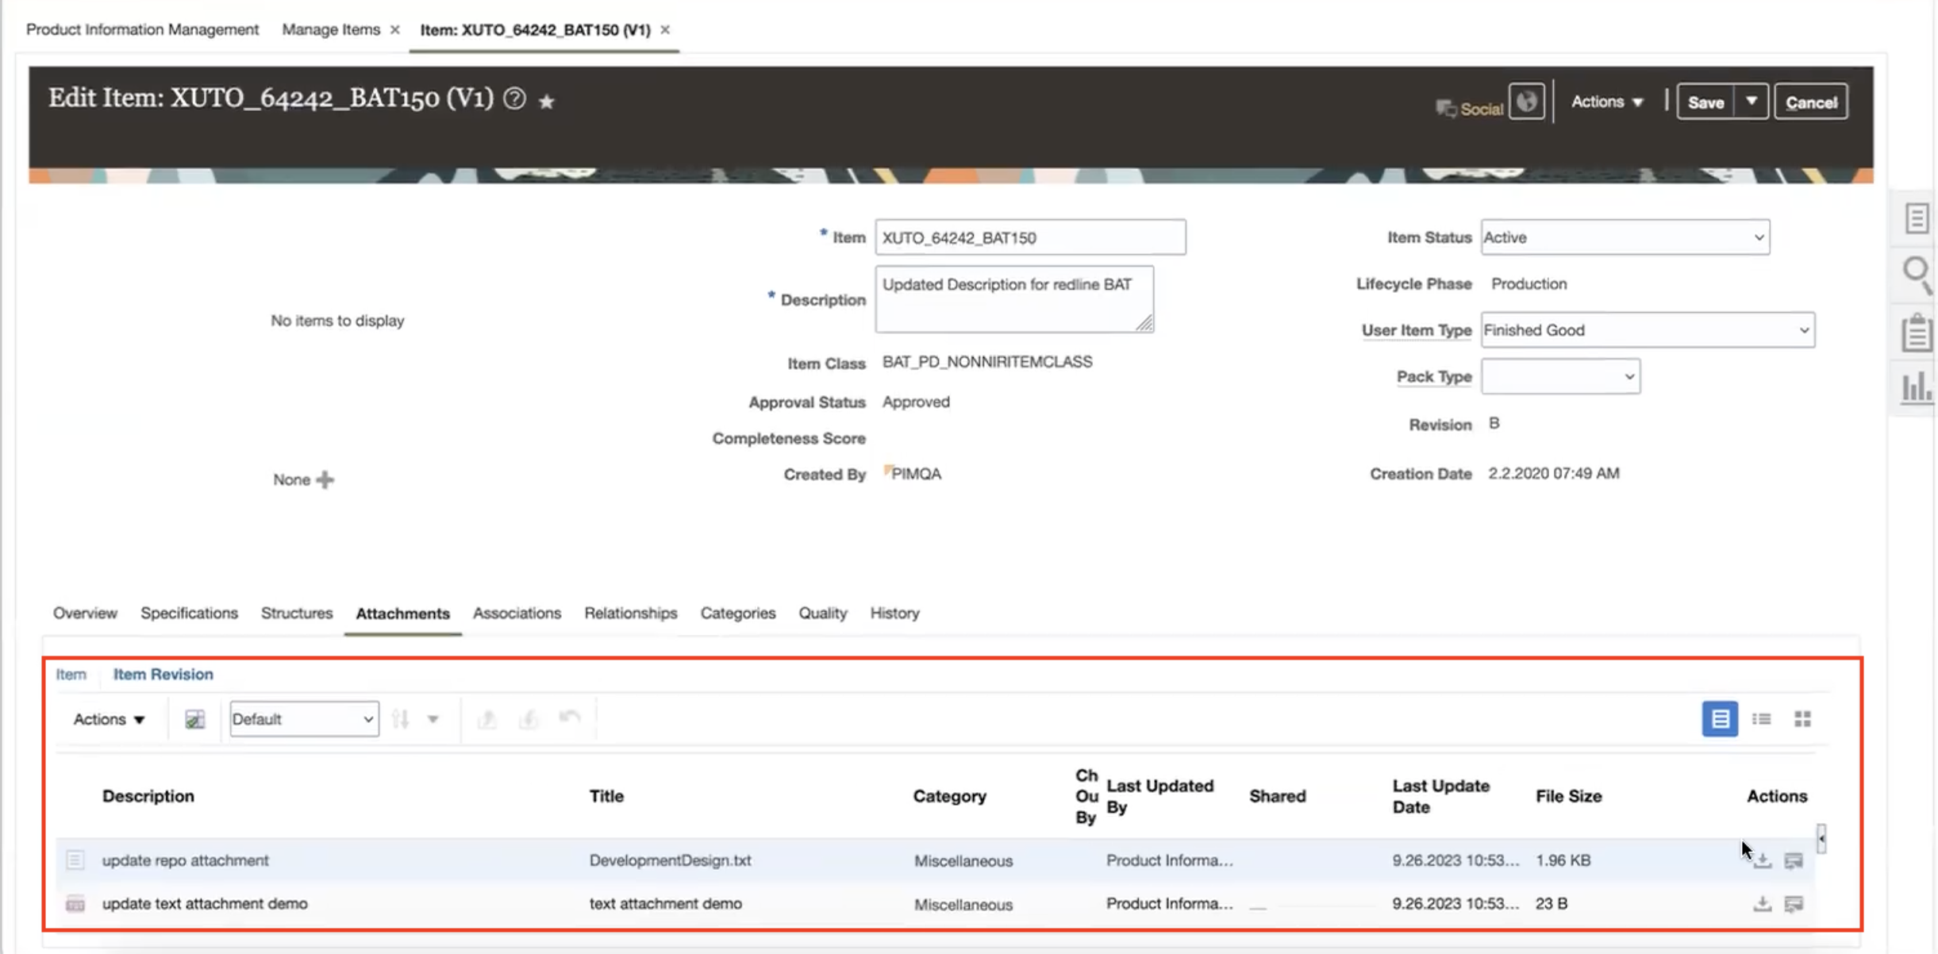Viewport: 1938px width, 954px height.
Task: Click the 1.96 KB file size cell
Action: click(x=1563, y=860)
